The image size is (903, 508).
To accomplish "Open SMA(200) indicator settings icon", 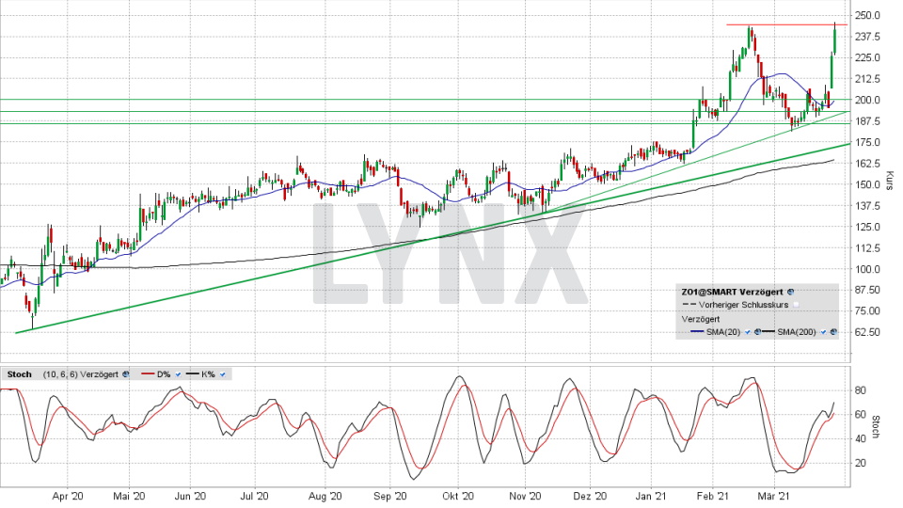I will point(833,332).
